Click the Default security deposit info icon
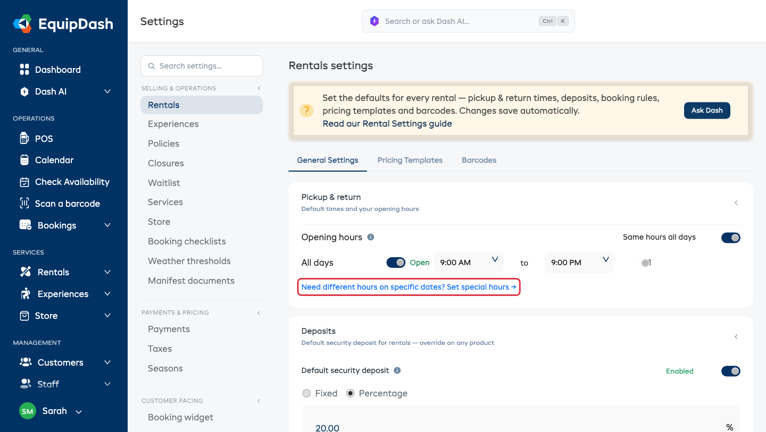The width and height of the screenshot is (766, 432). 397,370
